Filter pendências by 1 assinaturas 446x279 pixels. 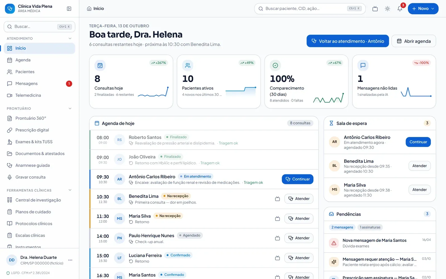point(370,227)
